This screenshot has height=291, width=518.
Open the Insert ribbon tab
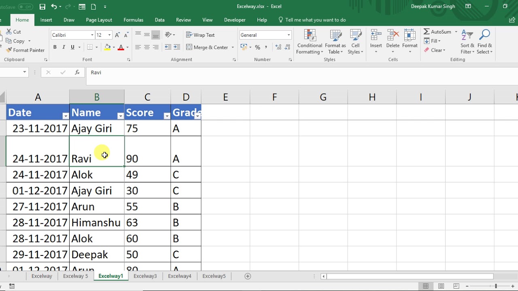46,20
